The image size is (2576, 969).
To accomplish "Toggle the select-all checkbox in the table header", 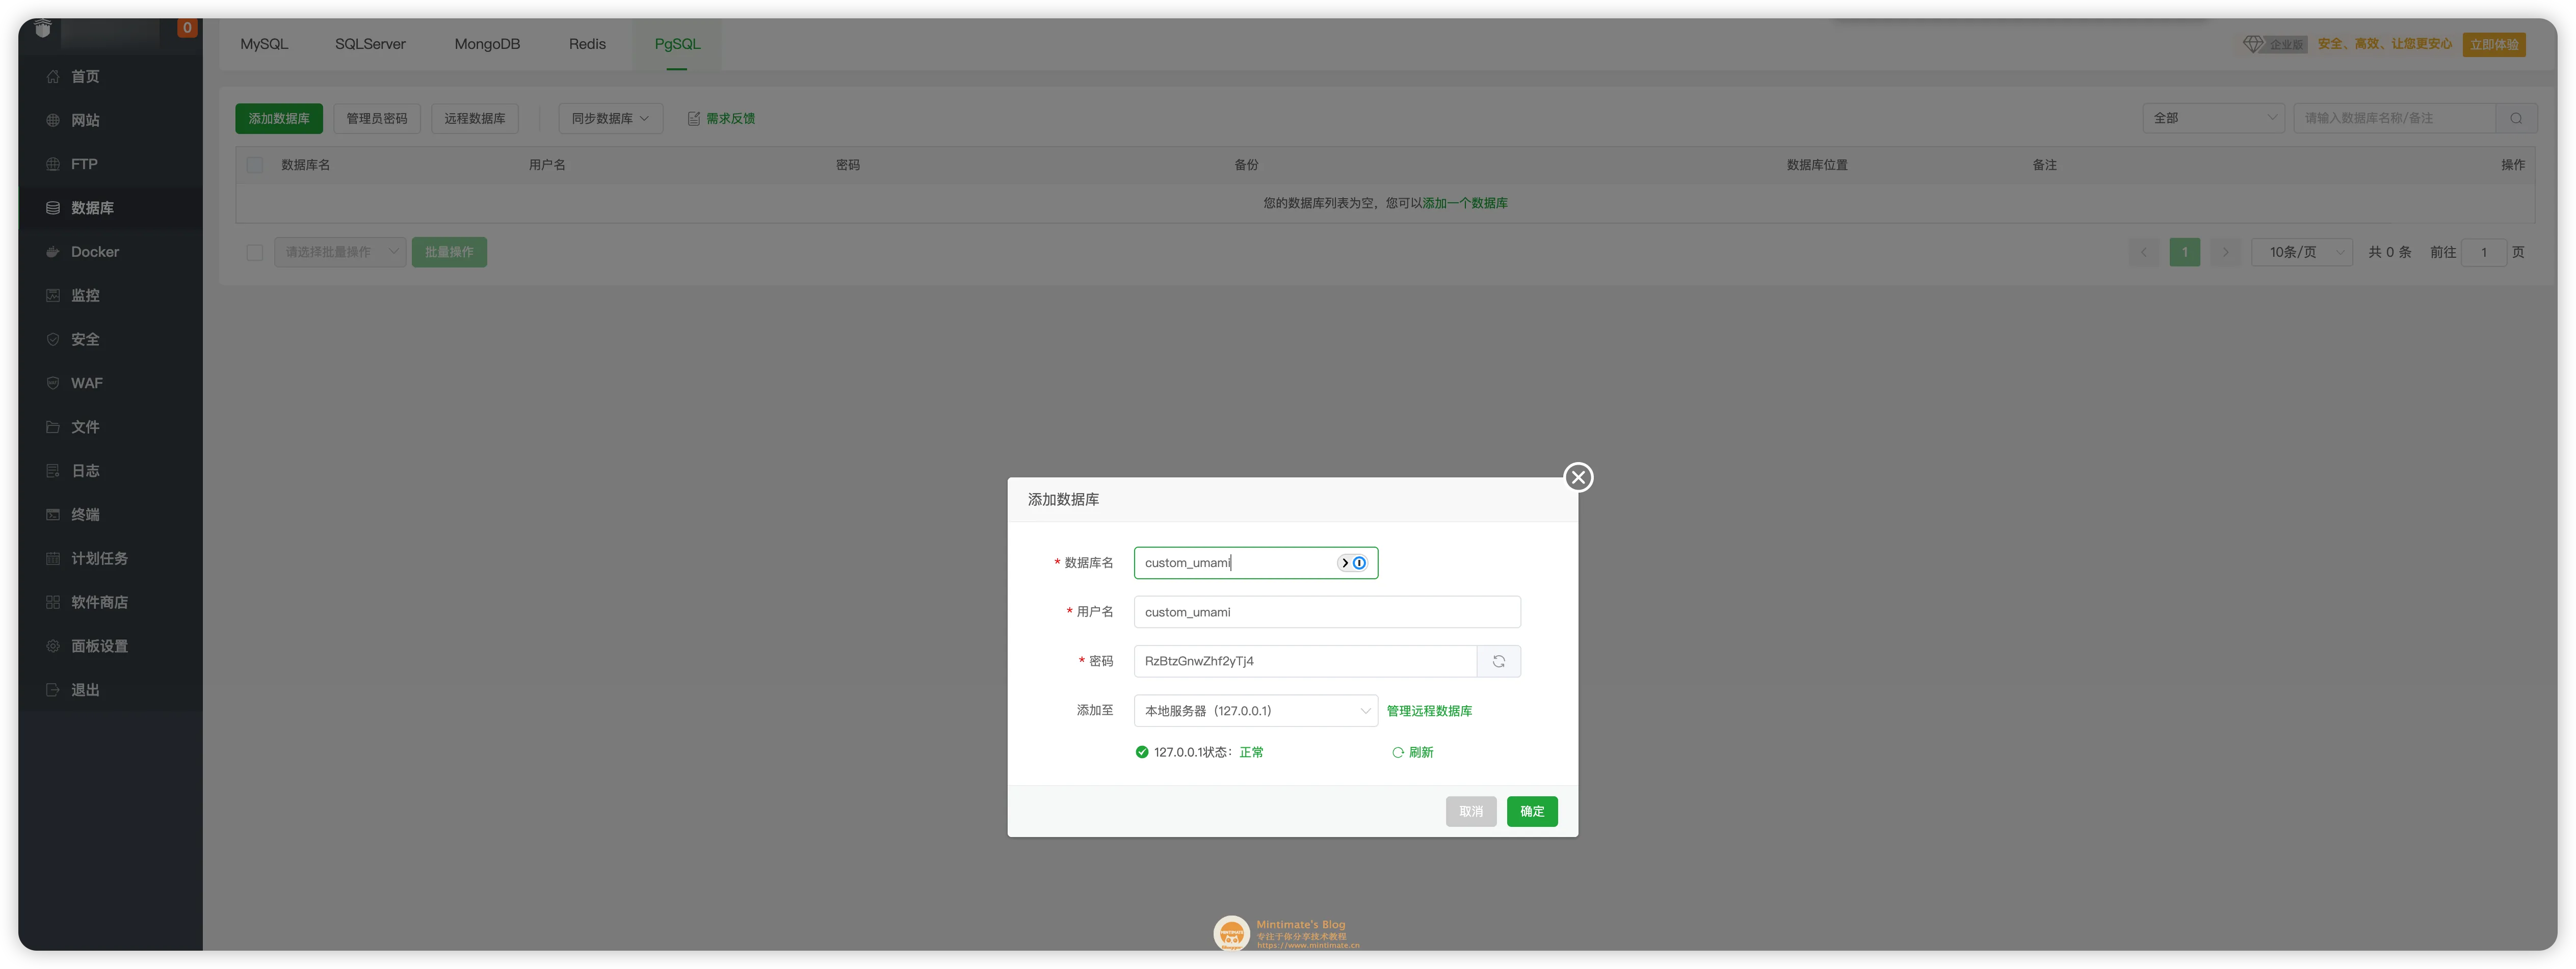I will click(254, 164).
